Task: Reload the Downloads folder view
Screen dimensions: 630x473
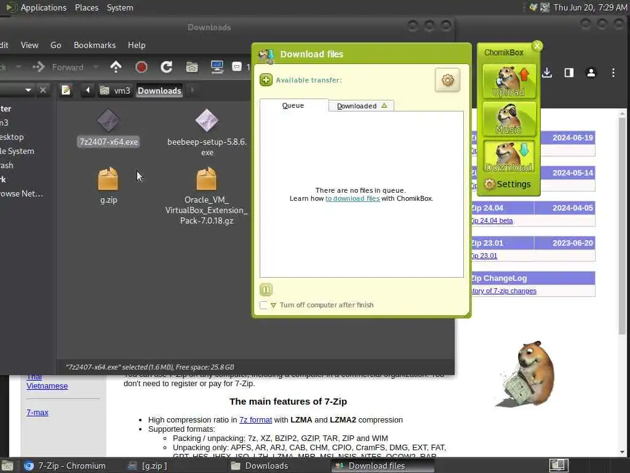Action: [x=166, y=67]
